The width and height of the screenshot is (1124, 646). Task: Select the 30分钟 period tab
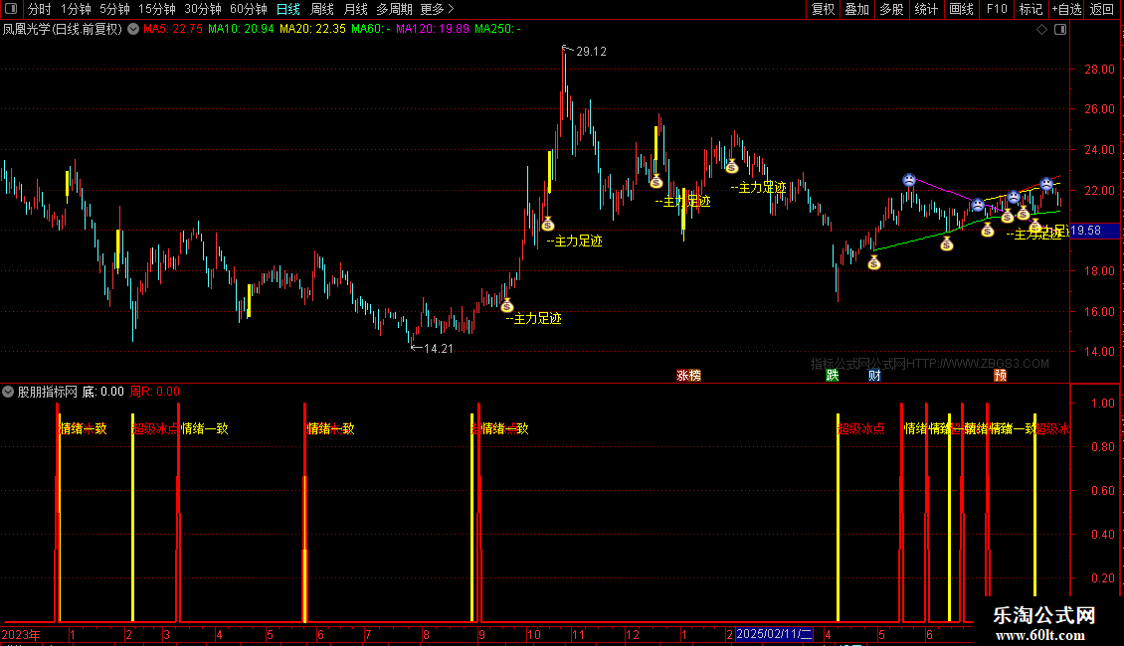(203, 9)
